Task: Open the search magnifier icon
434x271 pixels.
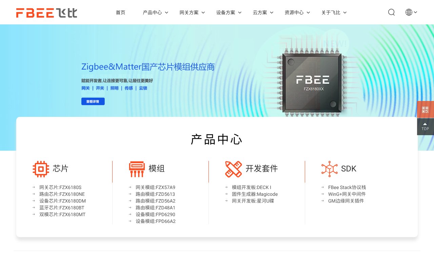Action: pyautogui.click(x=391, y=12)
